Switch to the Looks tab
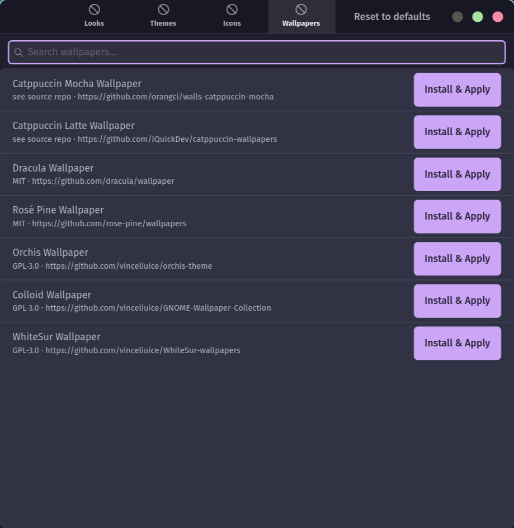The image size is (514, 528). [x=94, y=17]
